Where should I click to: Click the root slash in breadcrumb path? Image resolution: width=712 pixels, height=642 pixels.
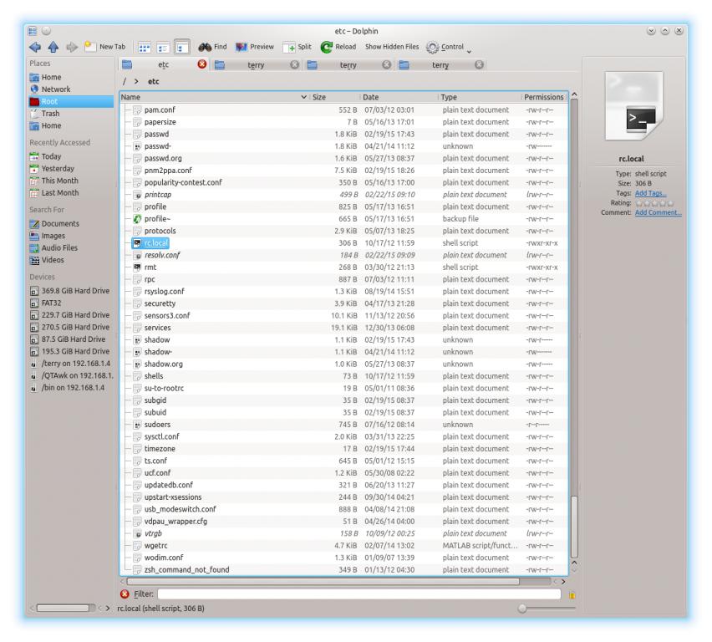pyautogui.click(x=124, y=82)
